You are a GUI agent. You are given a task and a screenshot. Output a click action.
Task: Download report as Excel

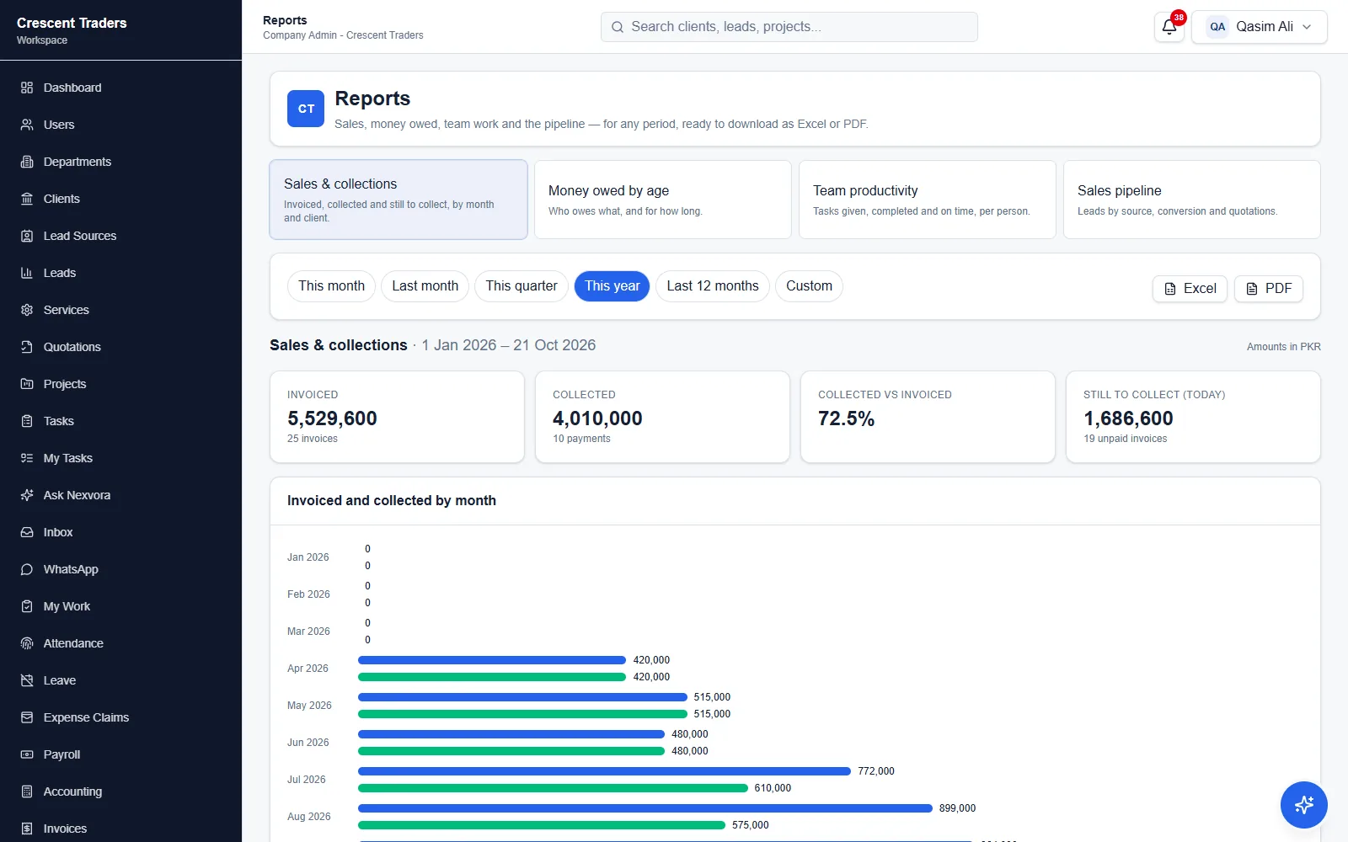click(x=1190, y=289)
